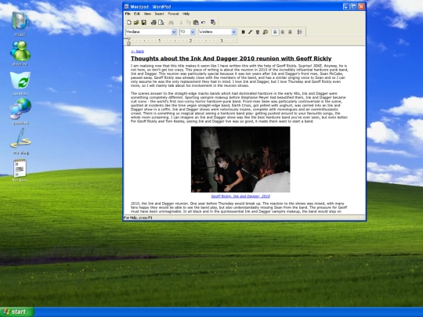Paste using the clipboard icon

(x=196, y=23)
